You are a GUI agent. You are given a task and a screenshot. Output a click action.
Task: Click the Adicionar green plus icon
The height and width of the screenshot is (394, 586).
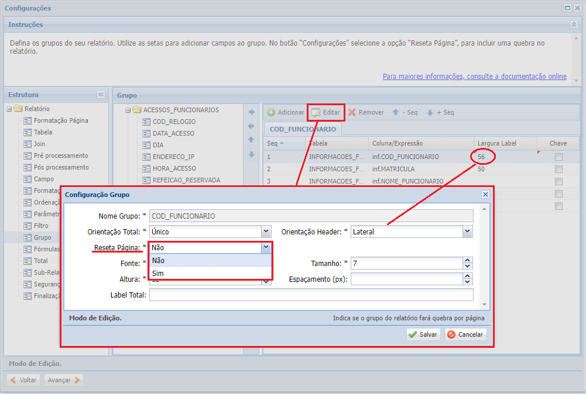(271, 112)
